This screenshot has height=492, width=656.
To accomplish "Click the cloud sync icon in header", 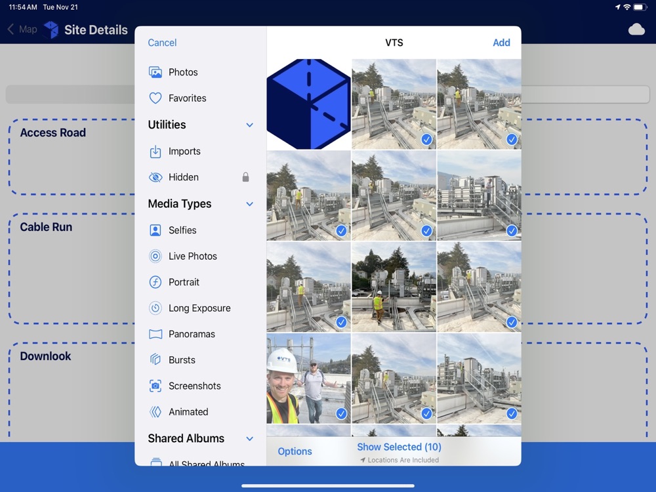I will [636, 30].
